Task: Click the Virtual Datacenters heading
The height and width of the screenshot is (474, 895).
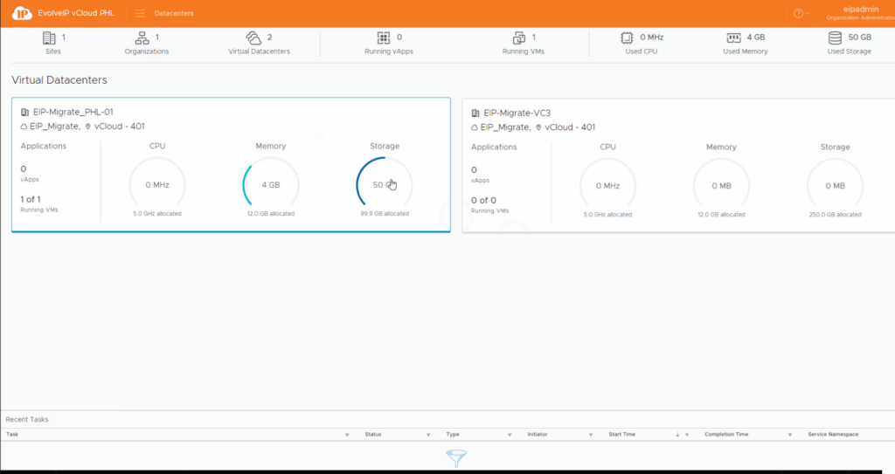Action: coord(59,79)
